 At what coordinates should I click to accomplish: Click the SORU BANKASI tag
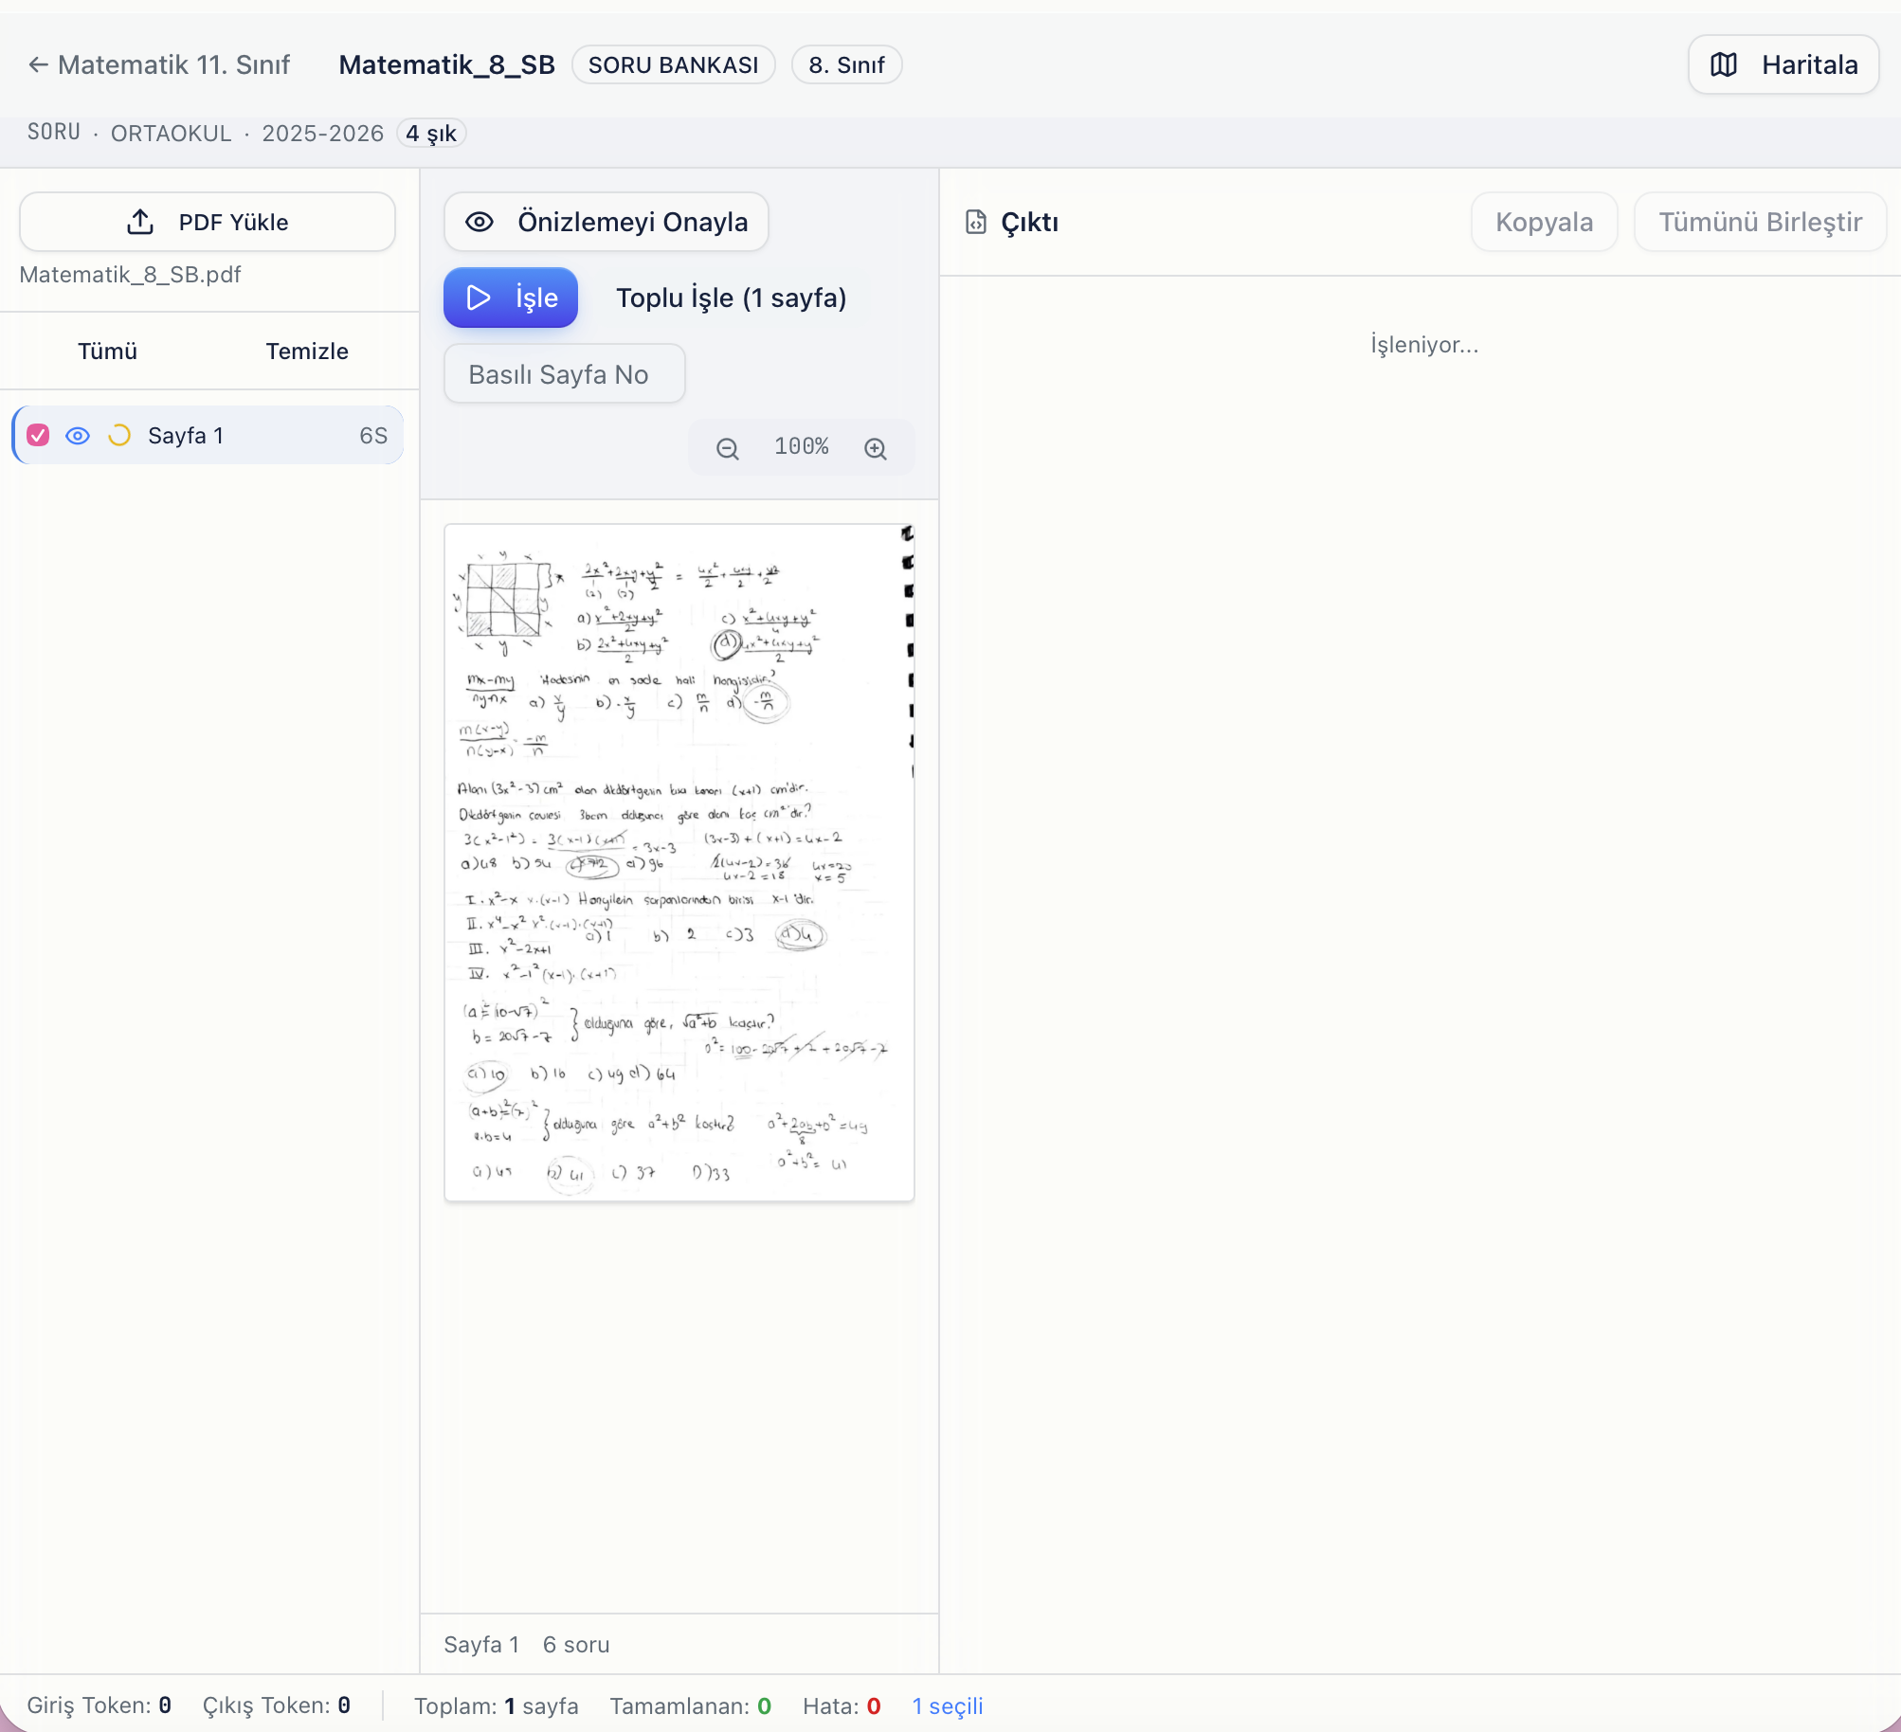pos(673,64)
